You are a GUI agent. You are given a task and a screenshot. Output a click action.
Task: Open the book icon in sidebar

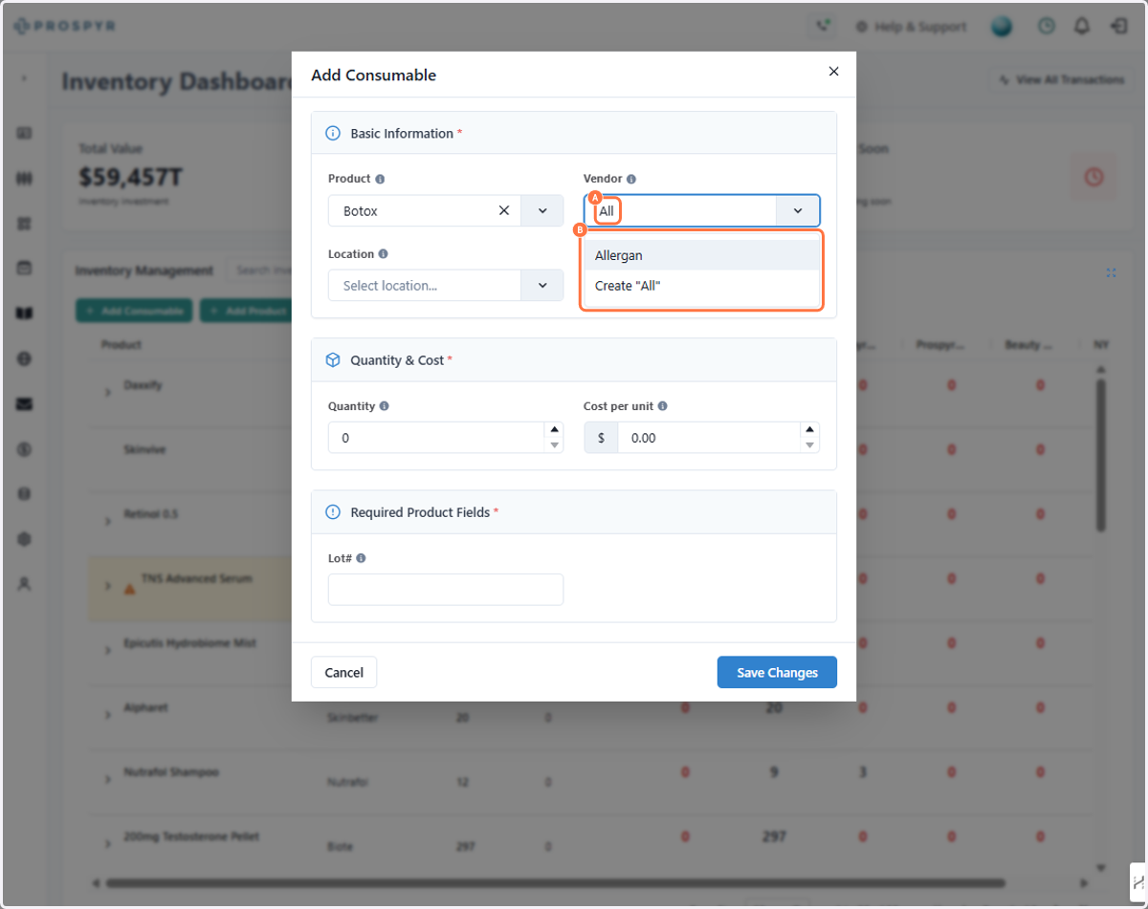[x=25, y=314]
